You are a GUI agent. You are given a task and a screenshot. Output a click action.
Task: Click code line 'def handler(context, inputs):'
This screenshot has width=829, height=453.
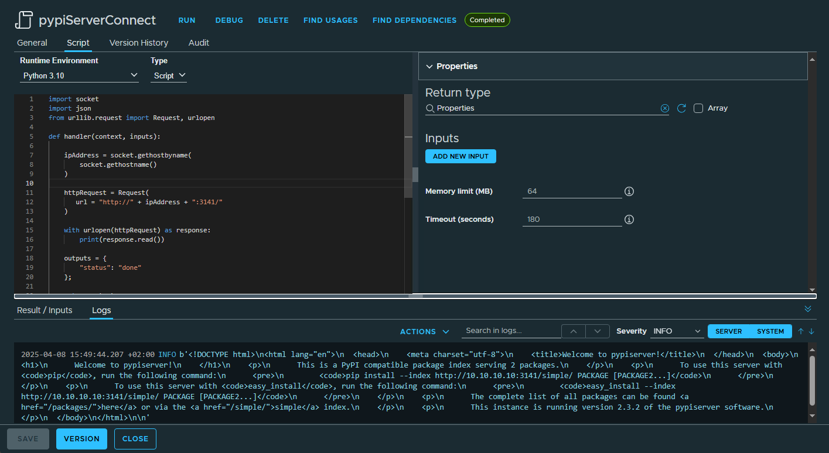[x=104, y=136]
